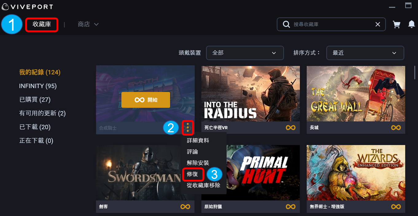Click the VIVEPORT logo
Screen dimensions: 418x216
[x=28, y=6]
